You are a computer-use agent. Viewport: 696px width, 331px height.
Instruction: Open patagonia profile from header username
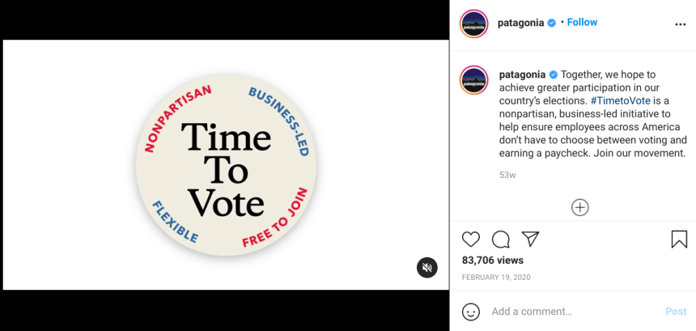(x=521, y=22)
